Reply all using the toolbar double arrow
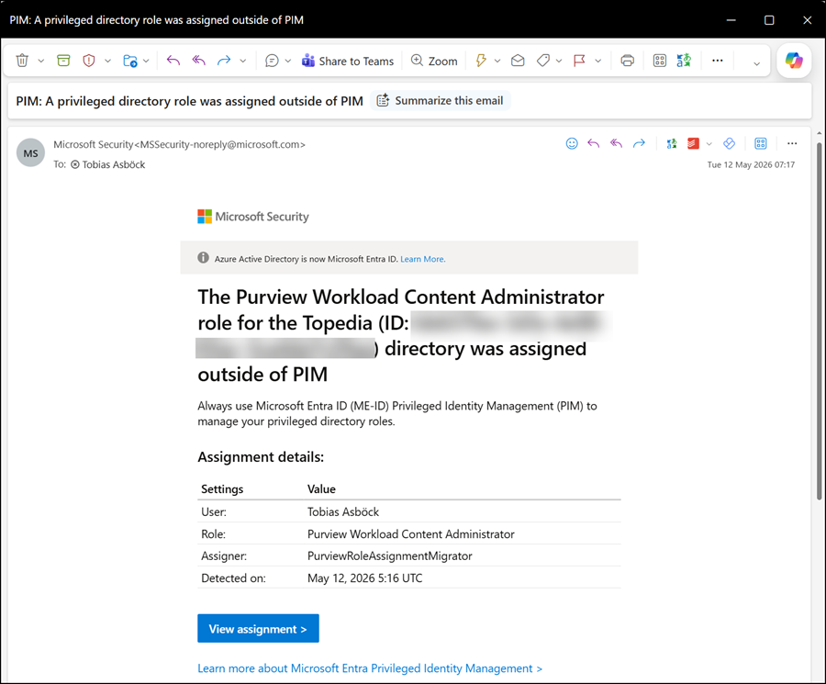826x684 pixels. [198, 61]
